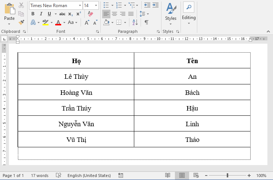Open the Styles pane launcher
Screen dimensions: 273x180
coord(178,32)
